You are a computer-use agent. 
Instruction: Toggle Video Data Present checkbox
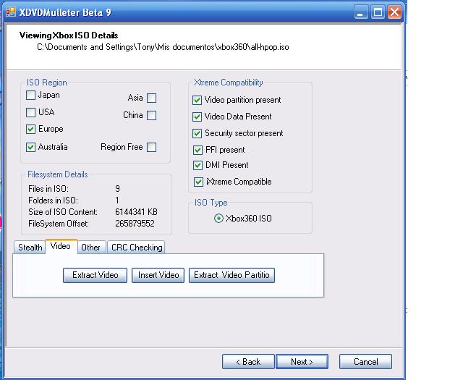pyautogui.click(x=197, y=117)
